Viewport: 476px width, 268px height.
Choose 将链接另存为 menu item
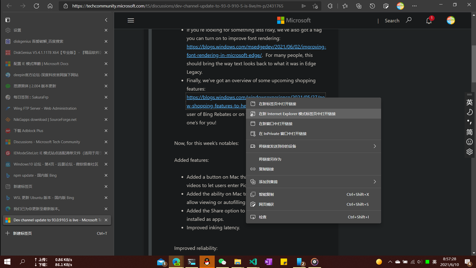pos(314,159)
